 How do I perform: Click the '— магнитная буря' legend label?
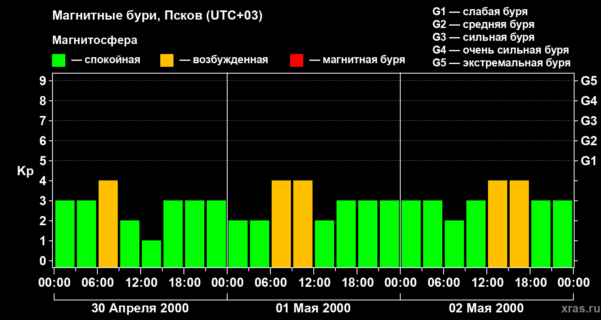(x=357, y=60)
